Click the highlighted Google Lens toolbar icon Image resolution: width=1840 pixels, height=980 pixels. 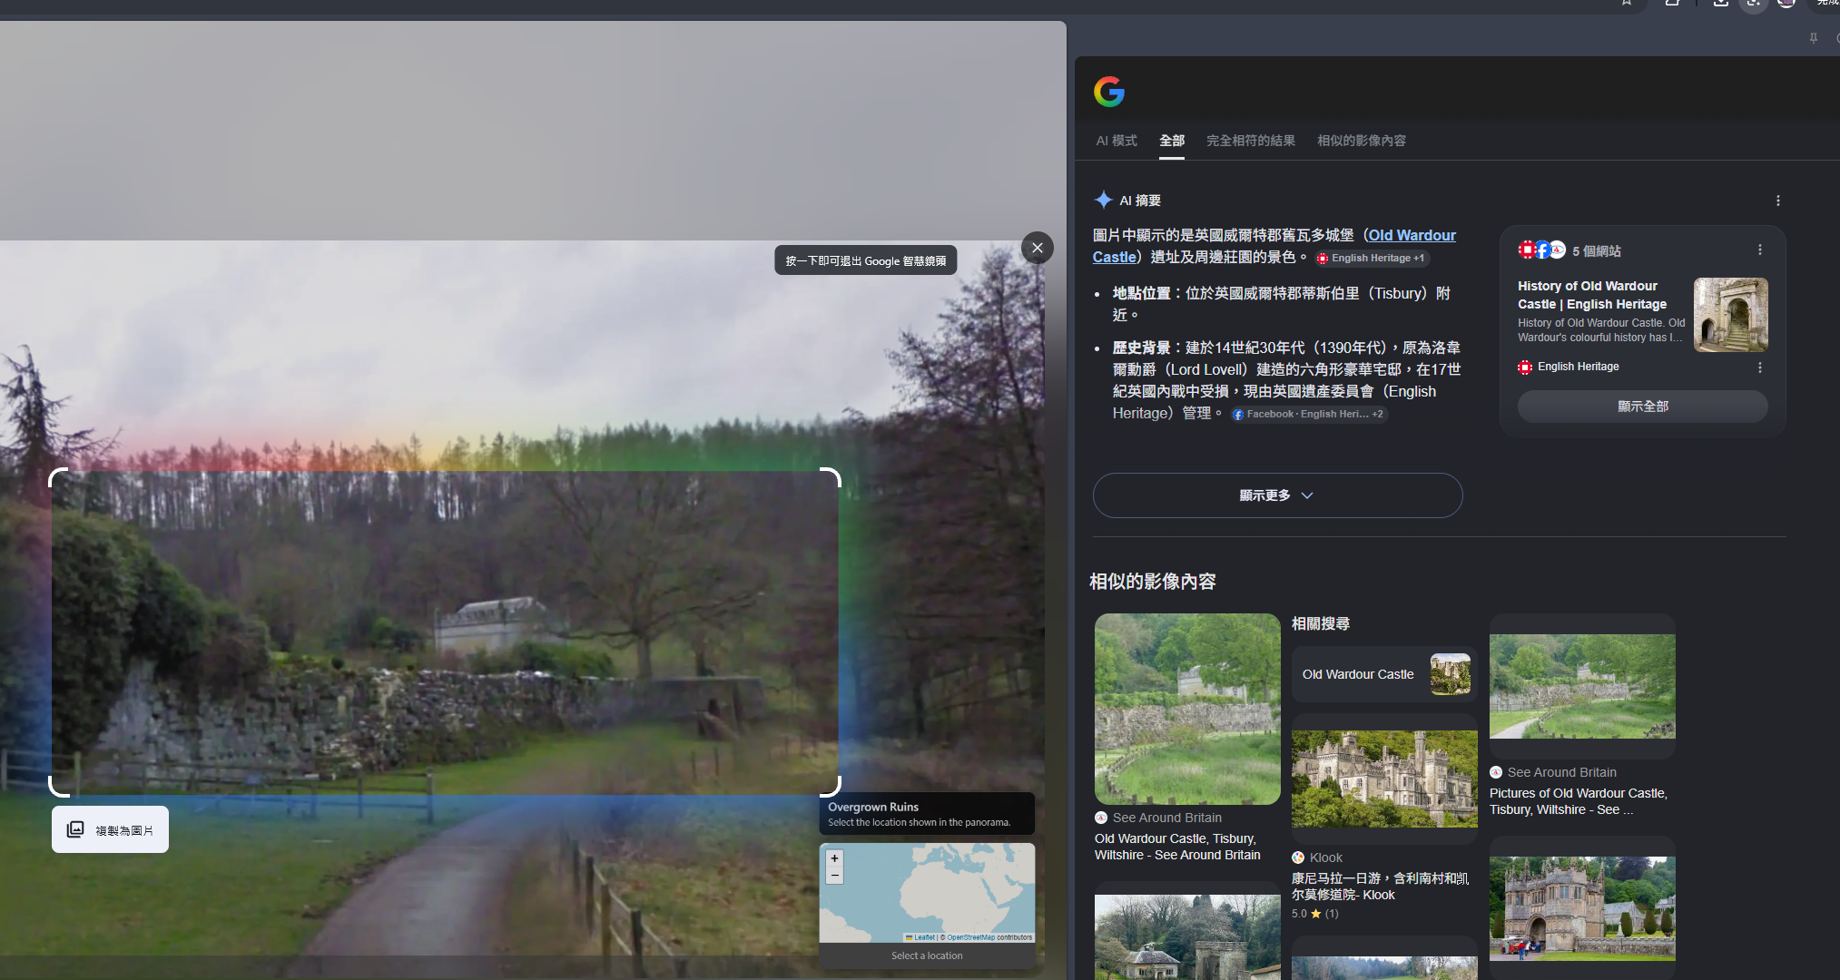[1753, 4]
